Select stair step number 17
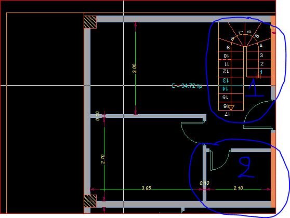This screenshot has height=218, width=290. (x=227, y=114)
